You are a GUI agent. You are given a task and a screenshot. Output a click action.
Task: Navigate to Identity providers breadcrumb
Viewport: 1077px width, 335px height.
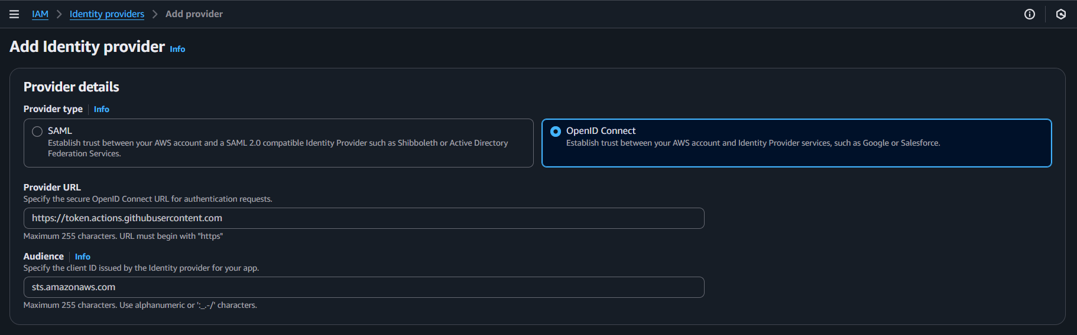[x=107, y=14]
